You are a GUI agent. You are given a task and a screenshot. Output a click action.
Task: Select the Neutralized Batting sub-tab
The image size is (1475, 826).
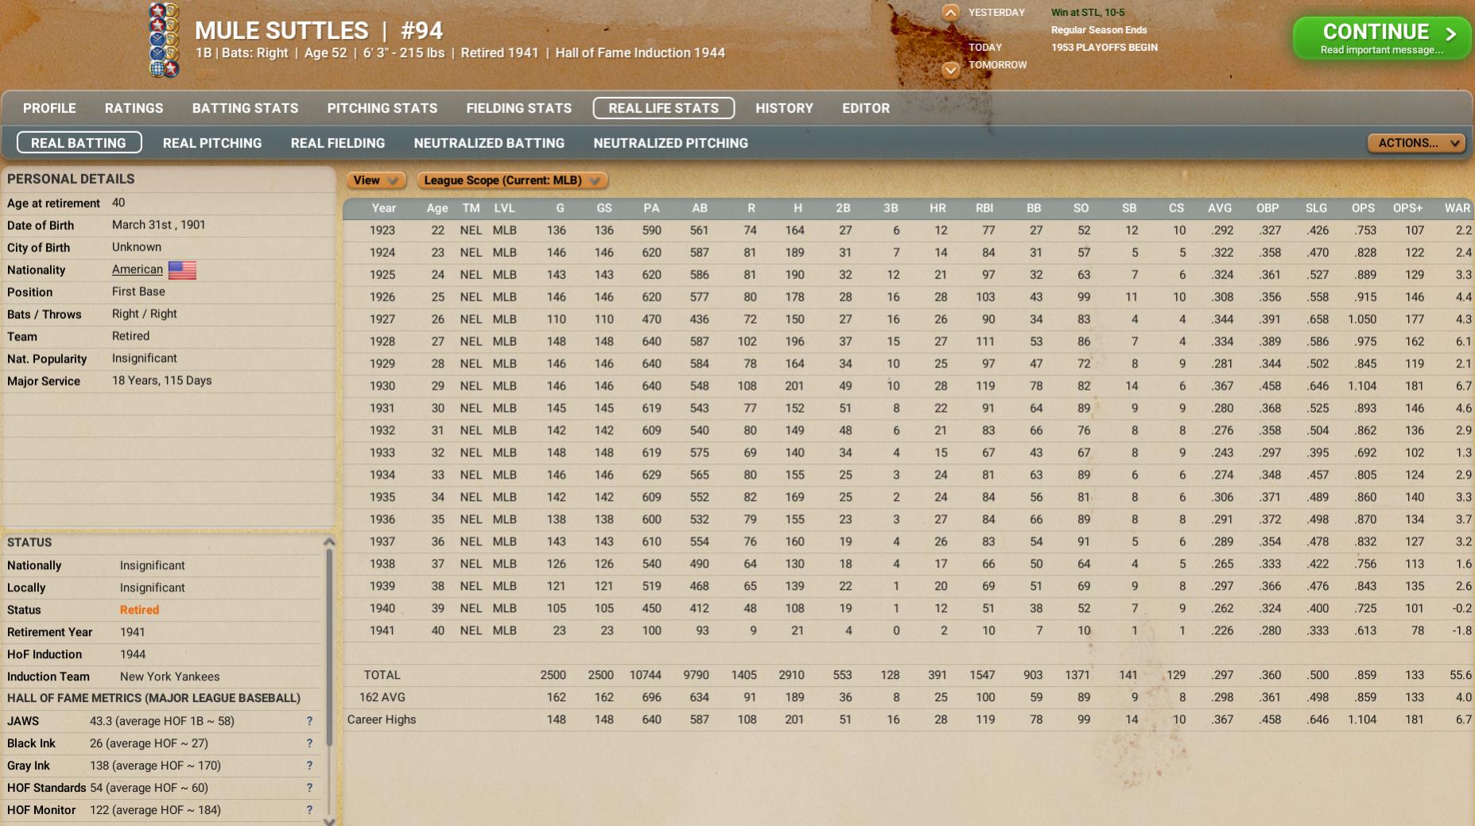click(489, 143)
